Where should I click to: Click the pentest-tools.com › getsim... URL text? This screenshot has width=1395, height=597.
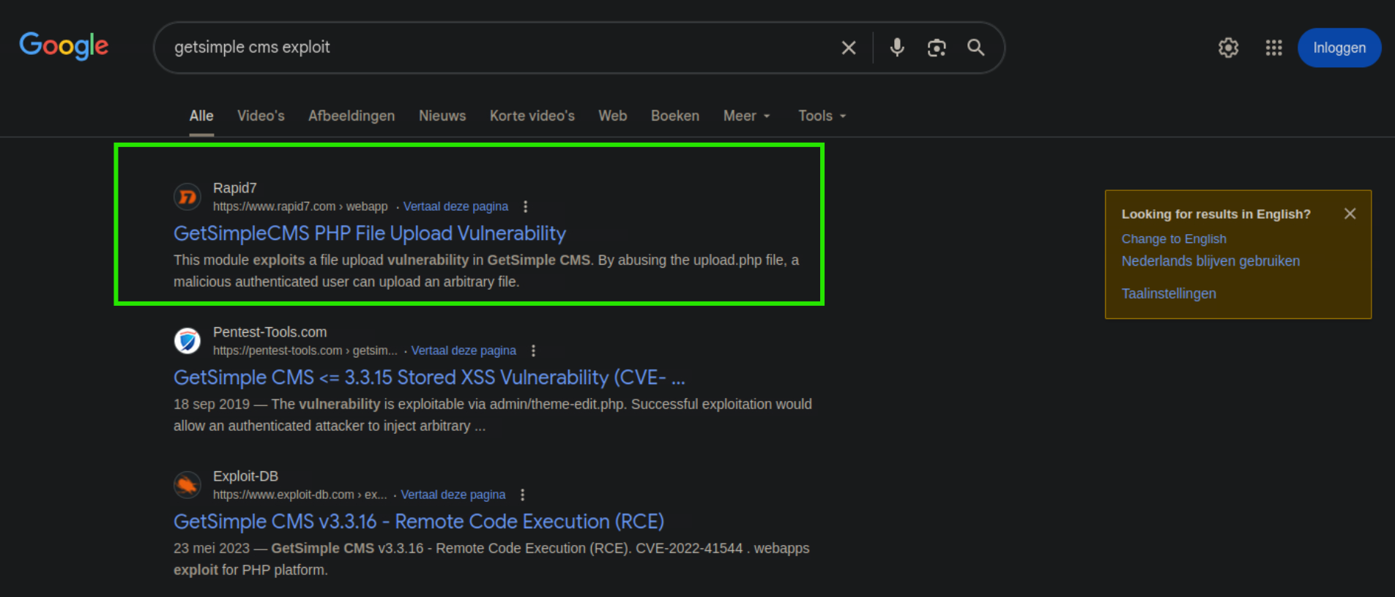click(305, 350)
